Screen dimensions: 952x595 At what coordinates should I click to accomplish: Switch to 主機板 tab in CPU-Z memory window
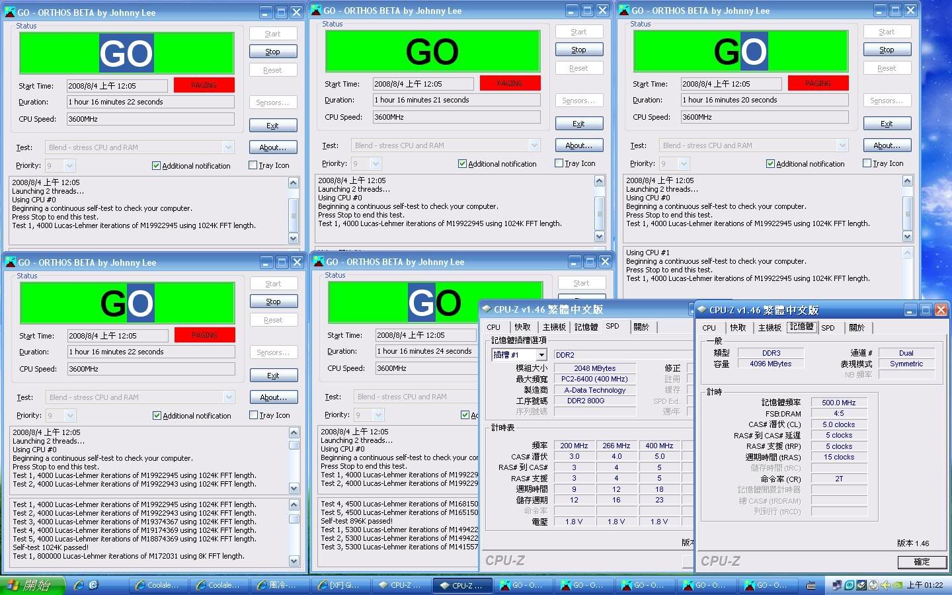pos(769,327)
